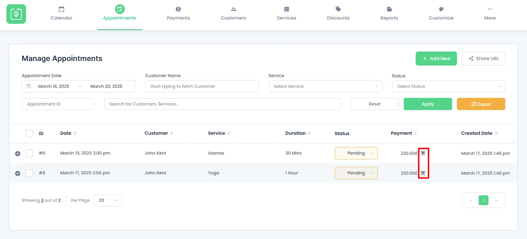
Task: Focus the Appointment ID field
Action: pyautogui.click(x=58, y=104)
